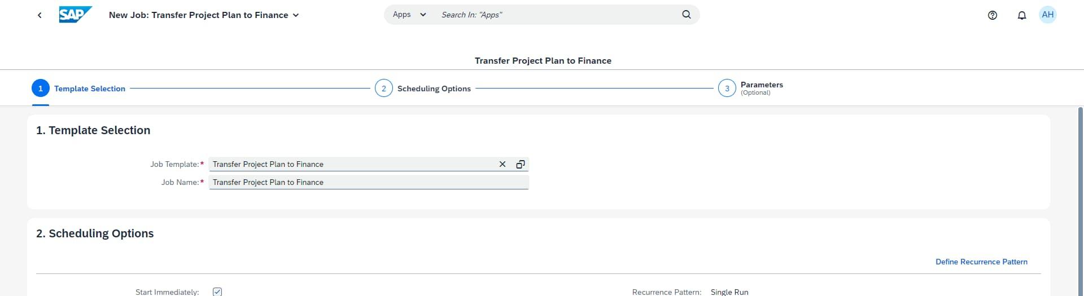Click the Job Template input field

(350, 164)
